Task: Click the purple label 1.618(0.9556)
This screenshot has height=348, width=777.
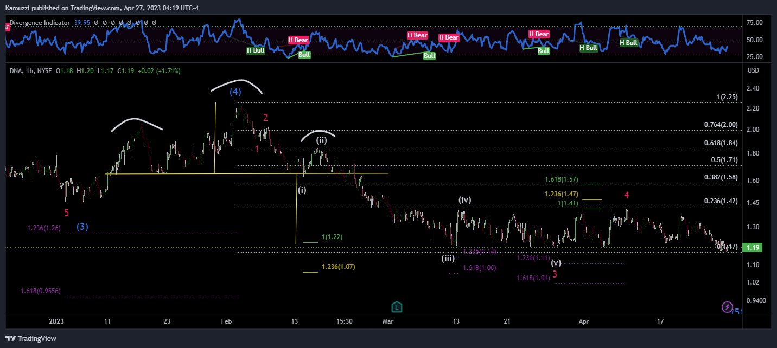Action: tap(41, 291)
